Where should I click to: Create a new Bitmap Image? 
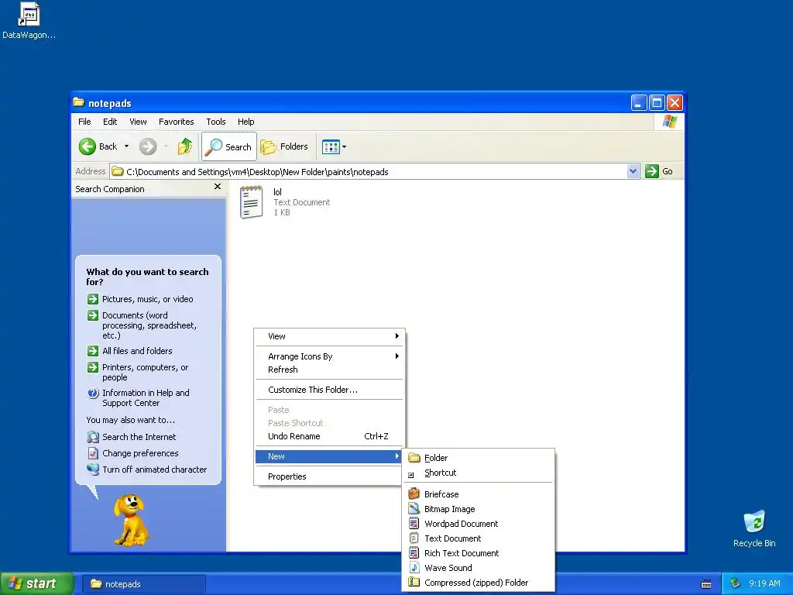point(479,509)
